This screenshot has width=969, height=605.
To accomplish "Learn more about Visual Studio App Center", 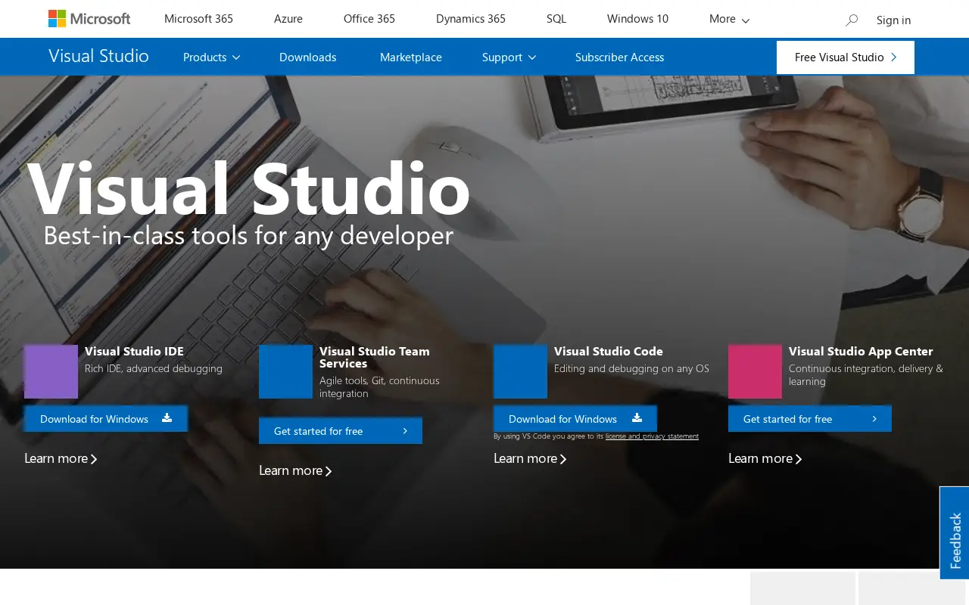I will click(x=765, y=458).
